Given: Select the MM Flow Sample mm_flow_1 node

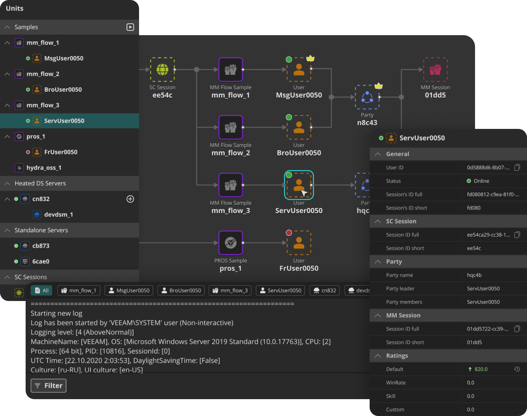Looking at the screenshot, I should [231, 69].
